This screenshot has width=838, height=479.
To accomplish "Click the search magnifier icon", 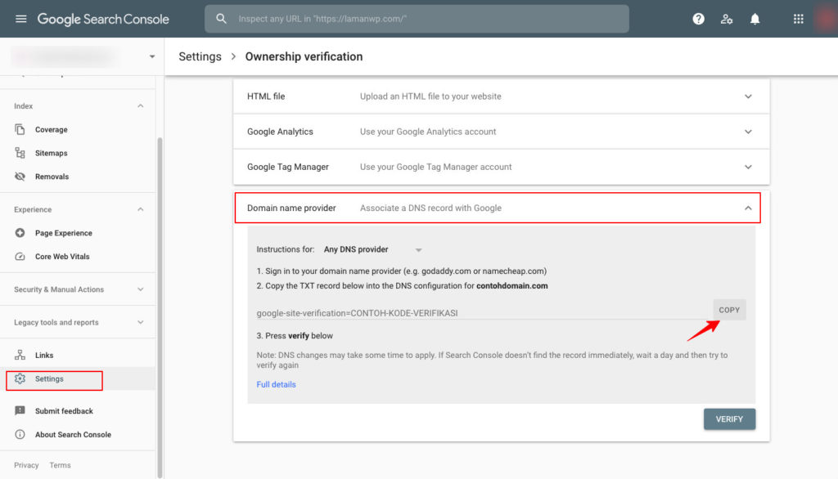I will pyautogui.click(x=221, y=19).
